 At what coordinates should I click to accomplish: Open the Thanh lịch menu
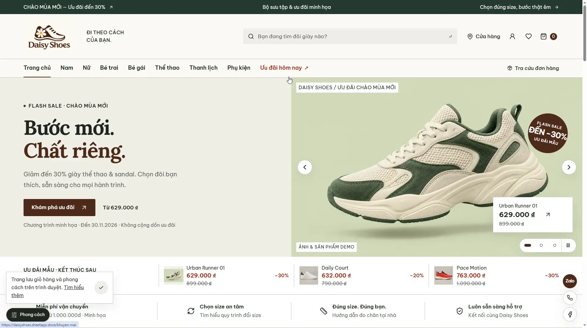tap(203, 68)
